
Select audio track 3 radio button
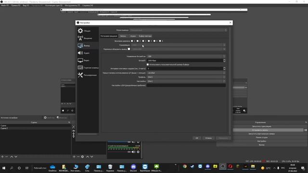(x=143, y=41)
